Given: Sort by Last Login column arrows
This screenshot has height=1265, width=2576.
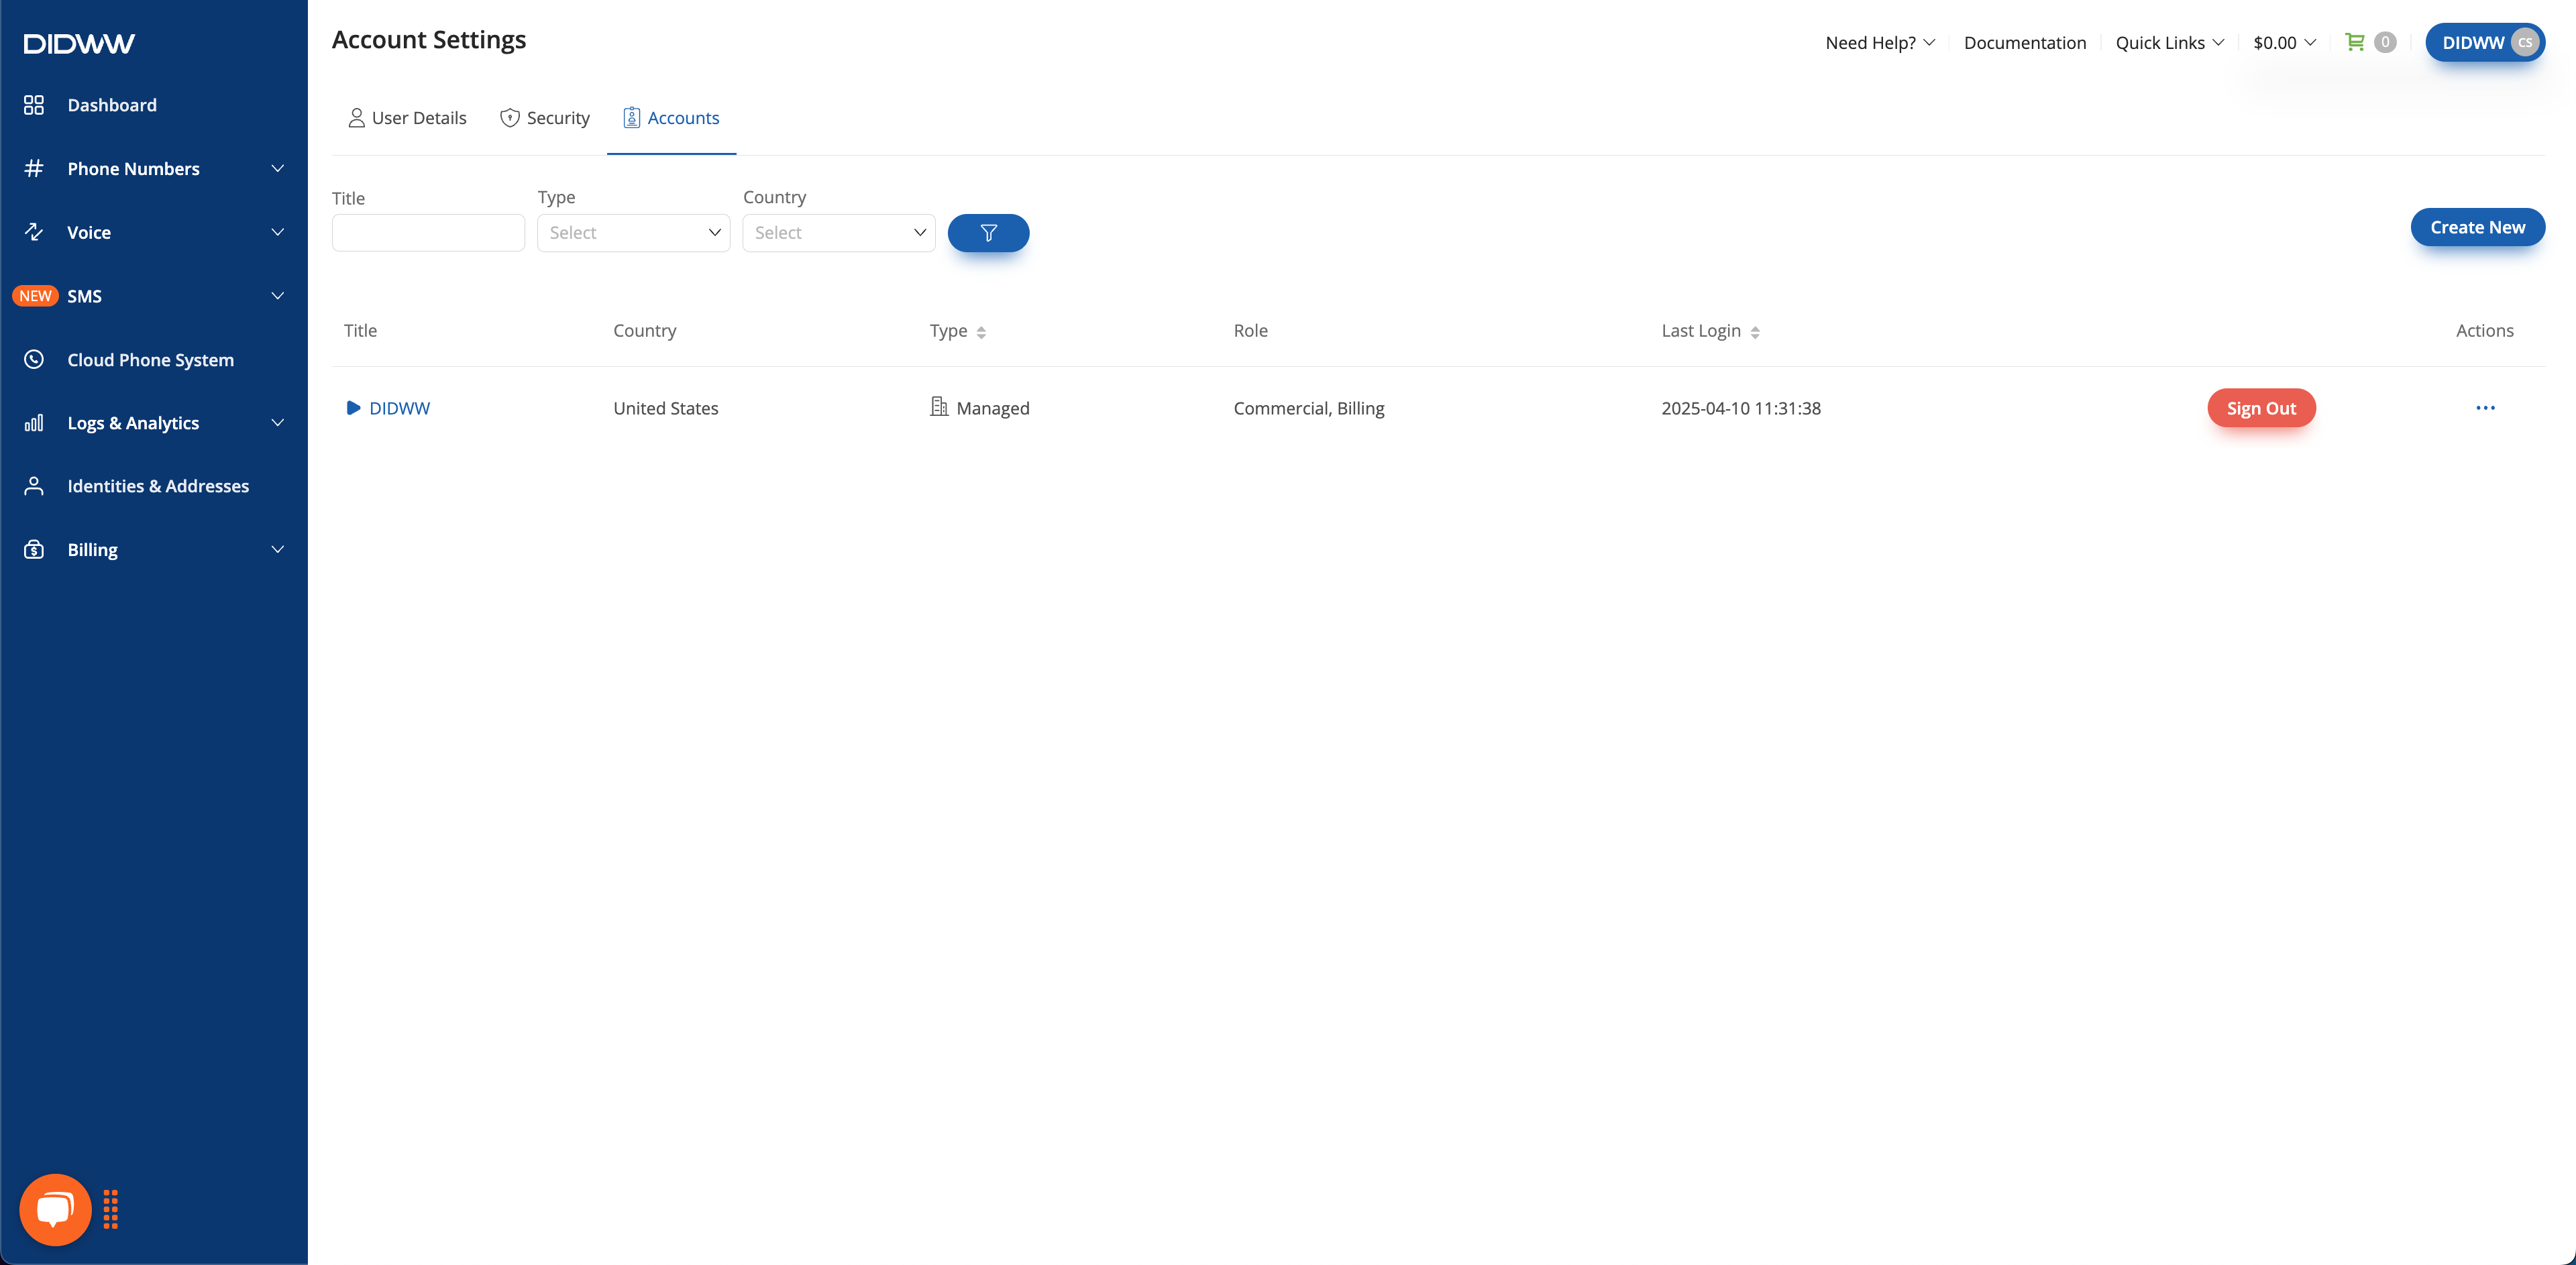Looking at the screenshot, I should coord(1755,332).
